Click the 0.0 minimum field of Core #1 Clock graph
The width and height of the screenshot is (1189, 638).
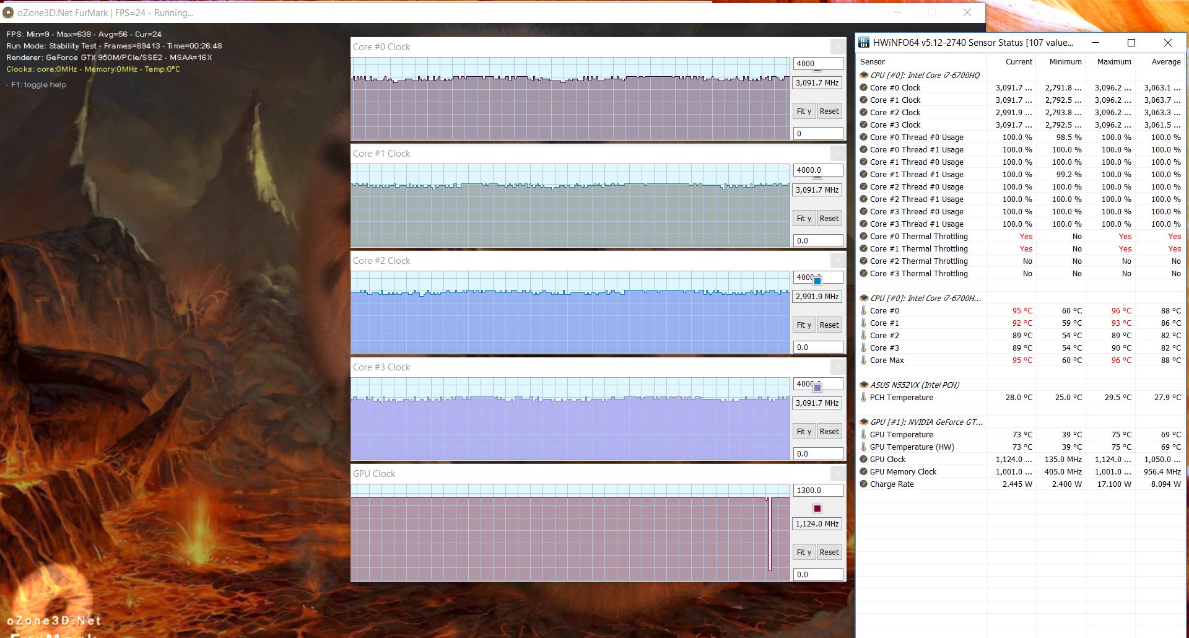click(x=818, y=241)
